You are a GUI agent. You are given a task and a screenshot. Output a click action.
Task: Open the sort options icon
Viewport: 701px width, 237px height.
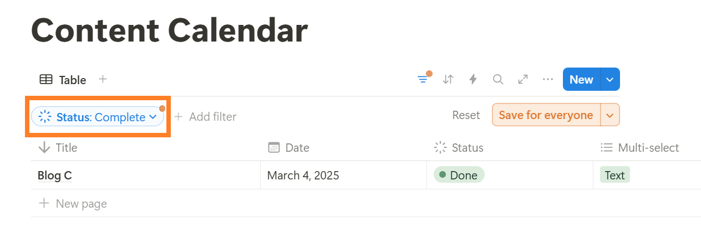[448, 79]
